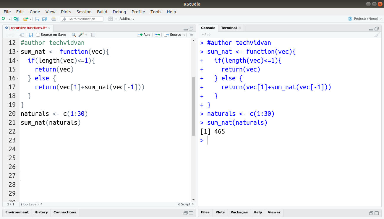Expand the Addins dropdown menu
The width and height of the screenshot is (384, 219).
pos(127,19)
